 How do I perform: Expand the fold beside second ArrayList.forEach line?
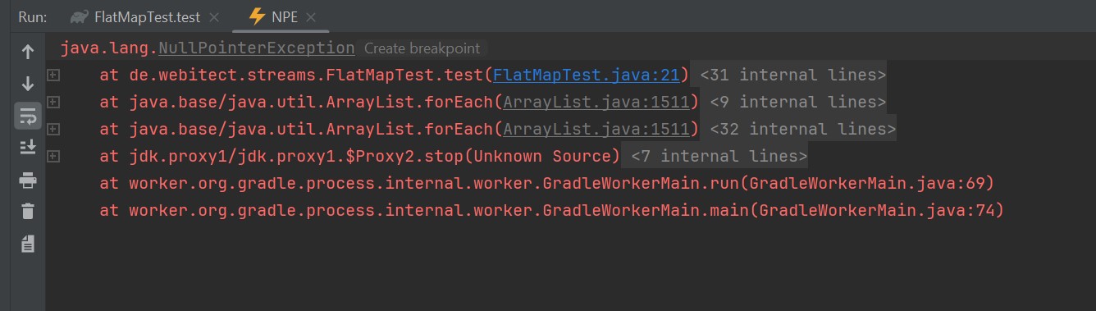[53, 129]
